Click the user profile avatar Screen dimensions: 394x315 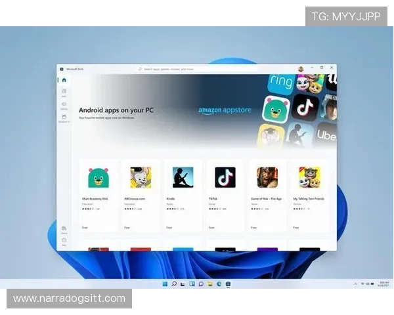300,68
